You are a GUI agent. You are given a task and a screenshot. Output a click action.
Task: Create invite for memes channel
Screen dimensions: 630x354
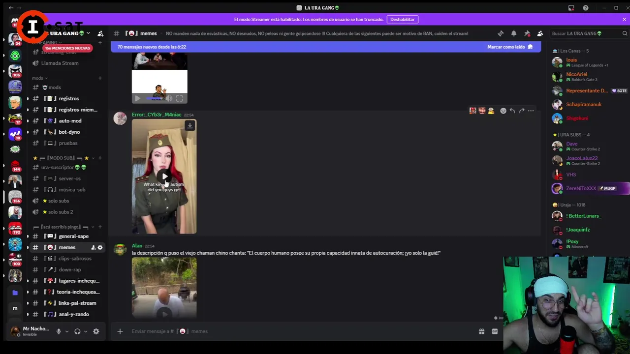[93, 247]
